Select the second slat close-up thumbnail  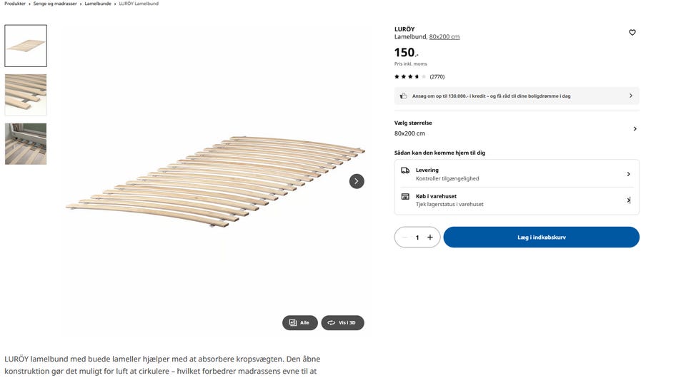click(x=26, y=95)
